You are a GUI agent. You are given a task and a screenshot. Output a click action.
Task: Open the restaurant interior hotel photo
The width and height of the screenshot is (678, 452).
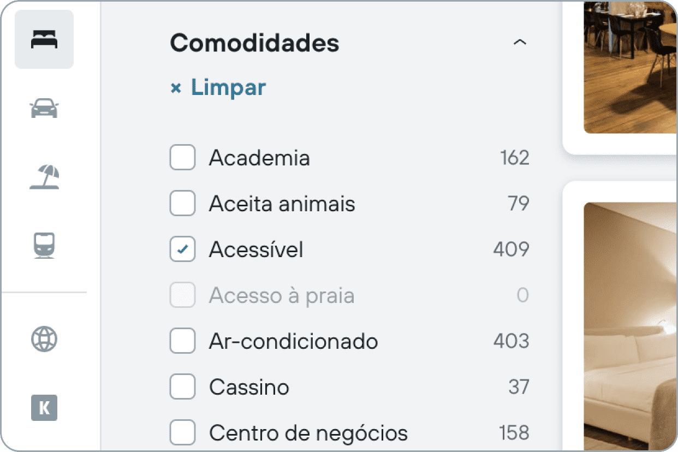[631, 67]
